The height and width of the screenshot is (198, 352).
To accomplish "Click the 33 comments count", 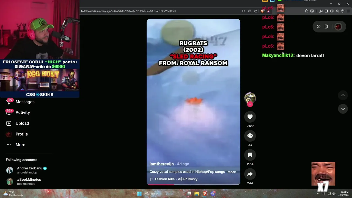I will [x=250, y=145].
